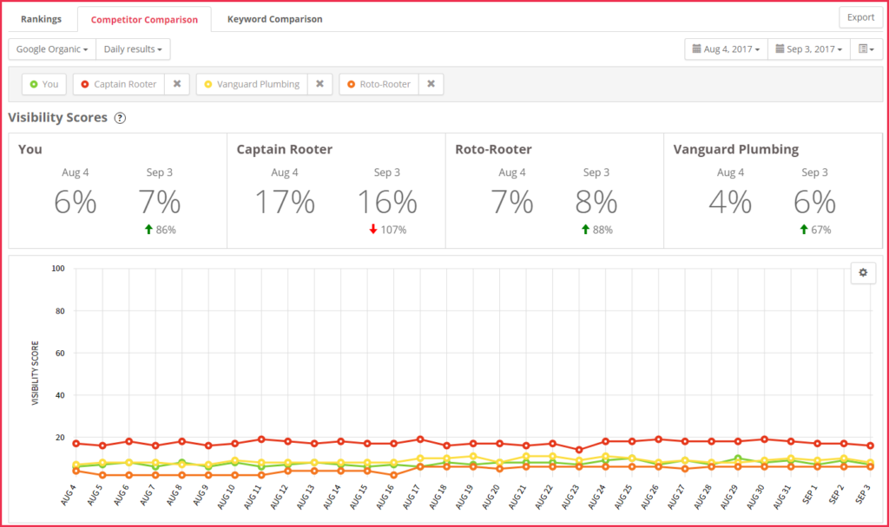
Task: Click the 16% Captain Rooter Sep 3 value
Action: [387, 202]
